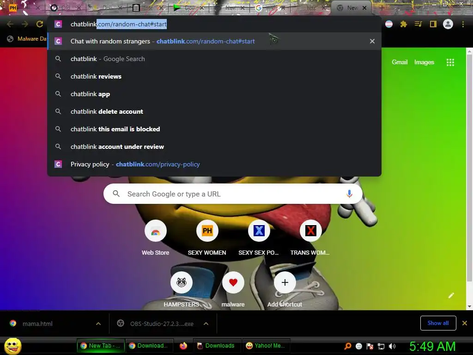
Task: Open Yahoo! Messenger from taskbar
Action: (266, 346)
